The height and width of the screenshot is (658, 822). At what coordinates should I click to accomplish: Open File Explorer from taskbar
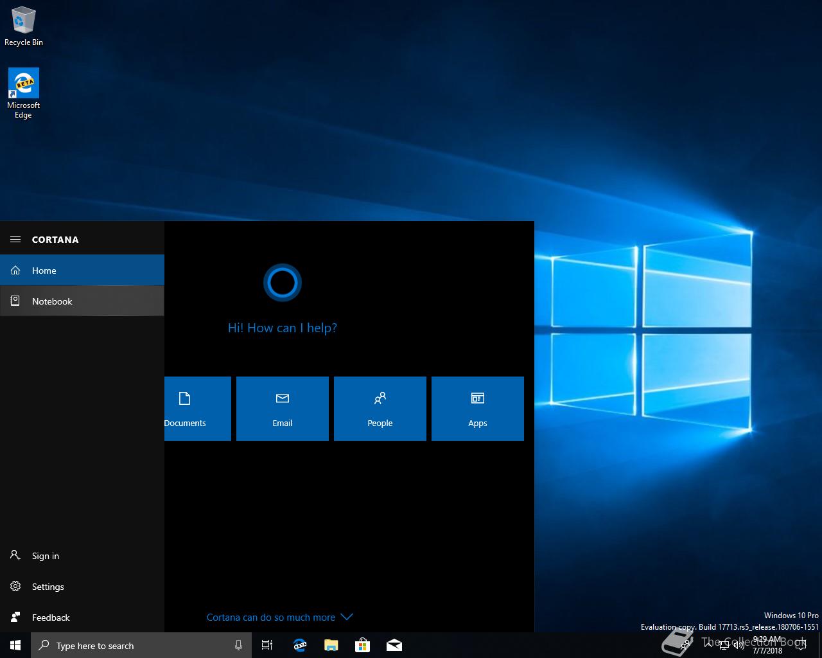pos(331,645)
